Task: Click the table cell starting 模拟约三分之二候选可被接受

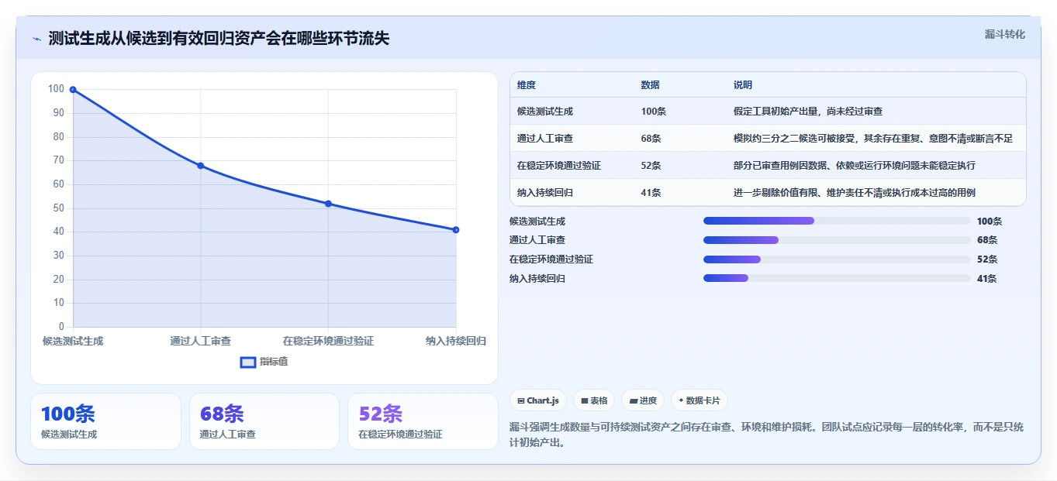Action: coord(873,139)
